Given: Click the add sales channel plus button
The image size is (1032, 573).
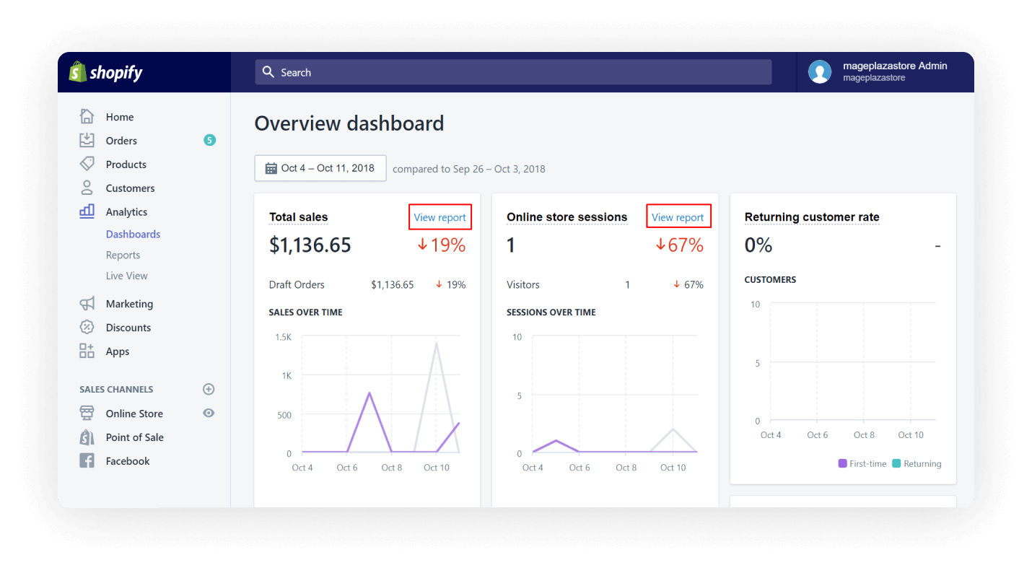Looking at the screenshot, I should [209, 389].
